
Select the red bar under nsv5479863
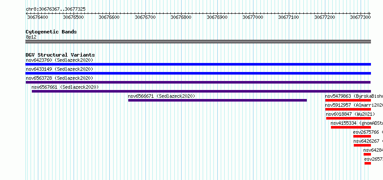point(348,100)
